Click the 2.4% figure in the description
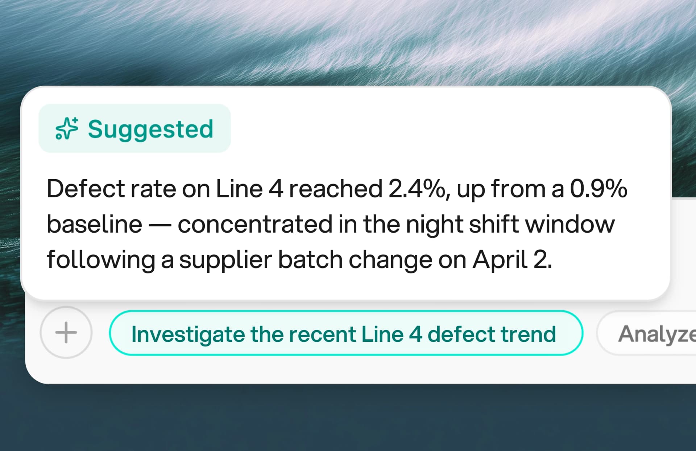The image size is (696, 451). tap(417, 189)
